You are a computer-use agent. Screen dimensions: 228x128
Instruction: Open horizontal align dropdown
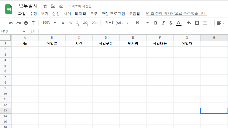[x=221, y=23]
